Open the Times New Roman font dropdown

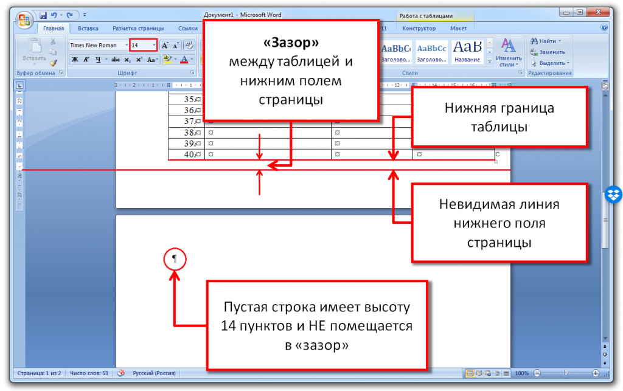127,45
